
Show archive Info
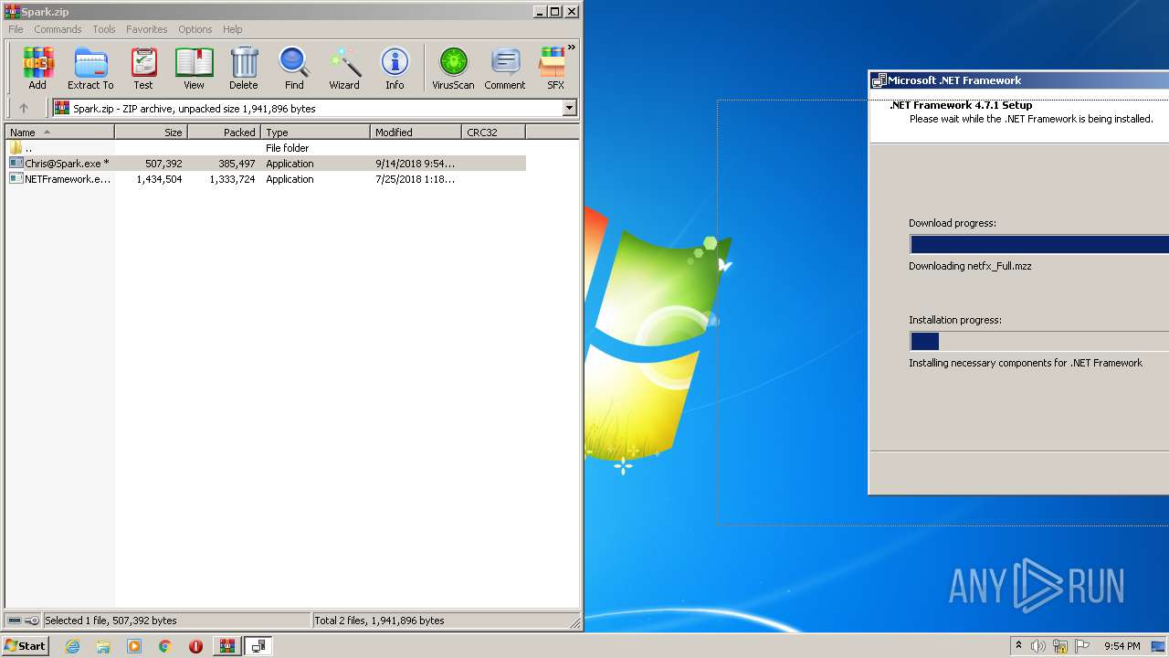[x=395, y=69]
